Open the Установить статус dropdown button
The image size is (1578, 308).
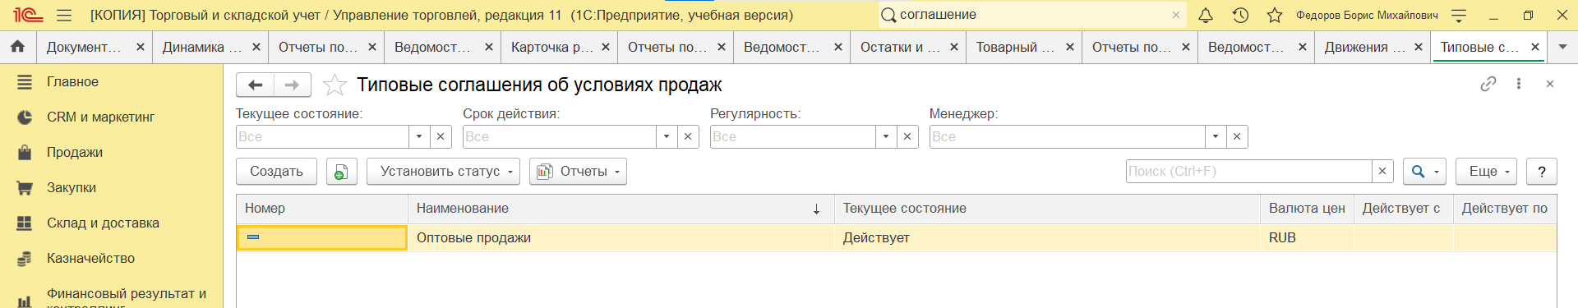point(443,171)
